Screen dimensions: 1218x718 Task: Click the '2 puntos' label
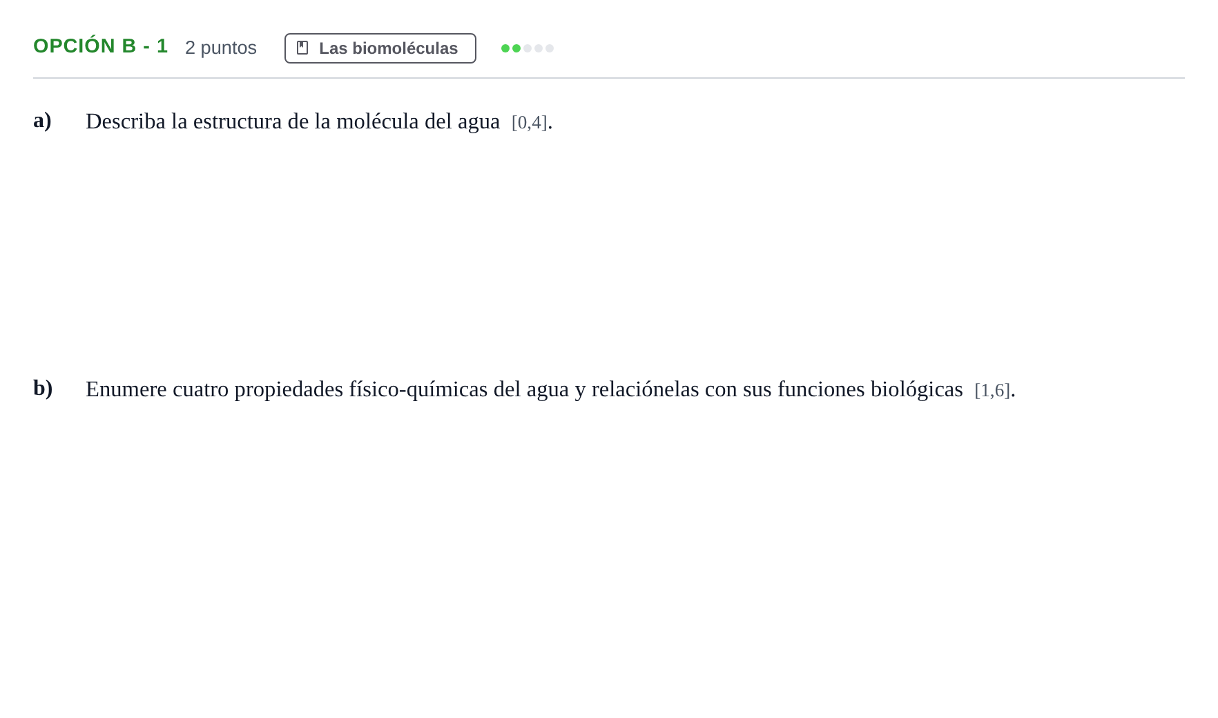click(x=221, y=48)
